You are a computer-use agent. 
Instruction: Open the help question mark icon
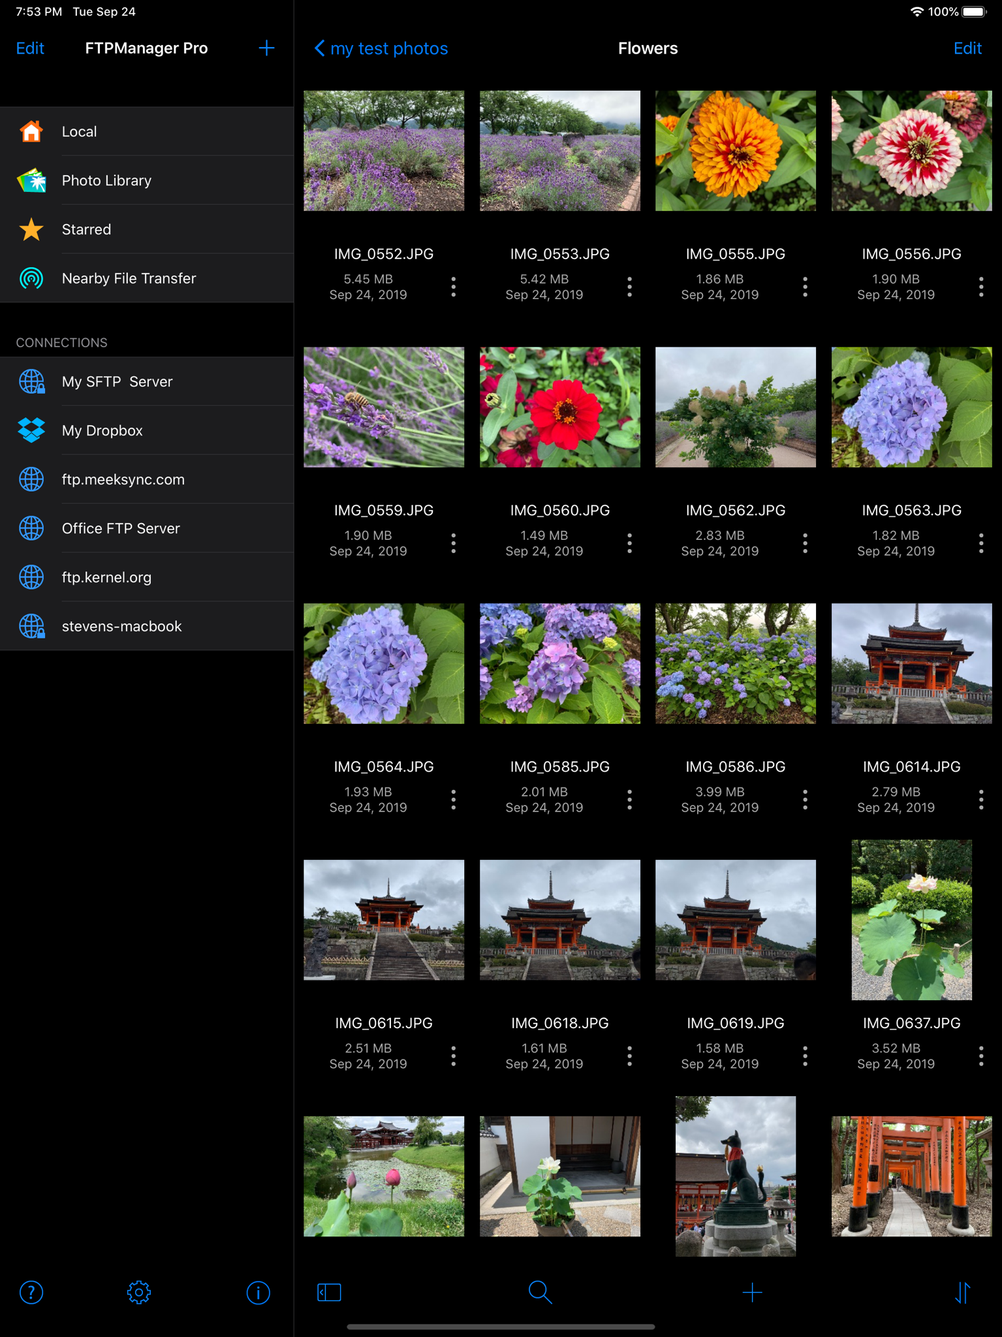click(x=31, y=1292)
